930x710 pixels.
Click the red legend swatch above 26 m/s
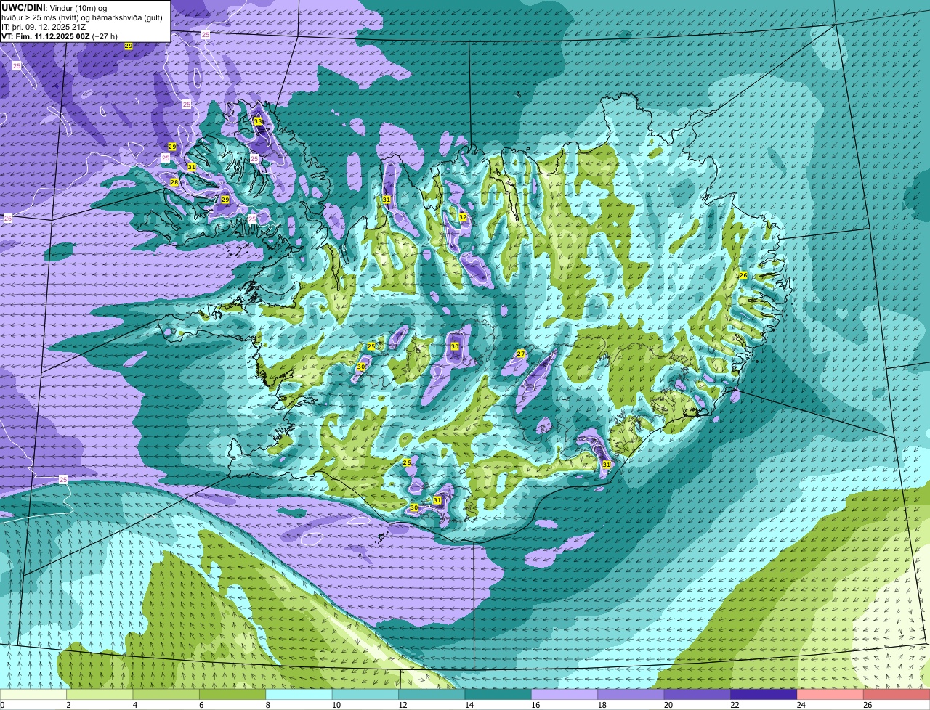click(897, 694)
